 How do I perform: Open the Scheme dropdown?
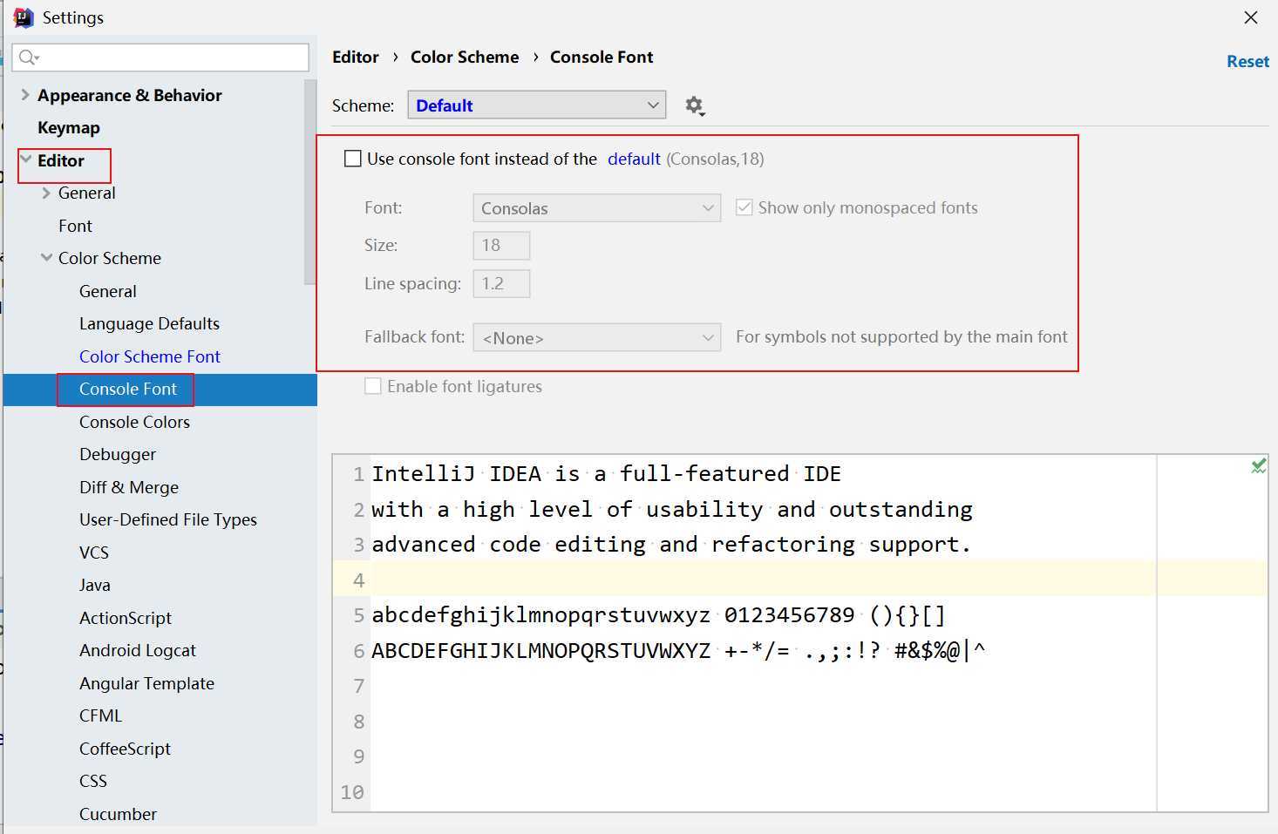point(536,105)
